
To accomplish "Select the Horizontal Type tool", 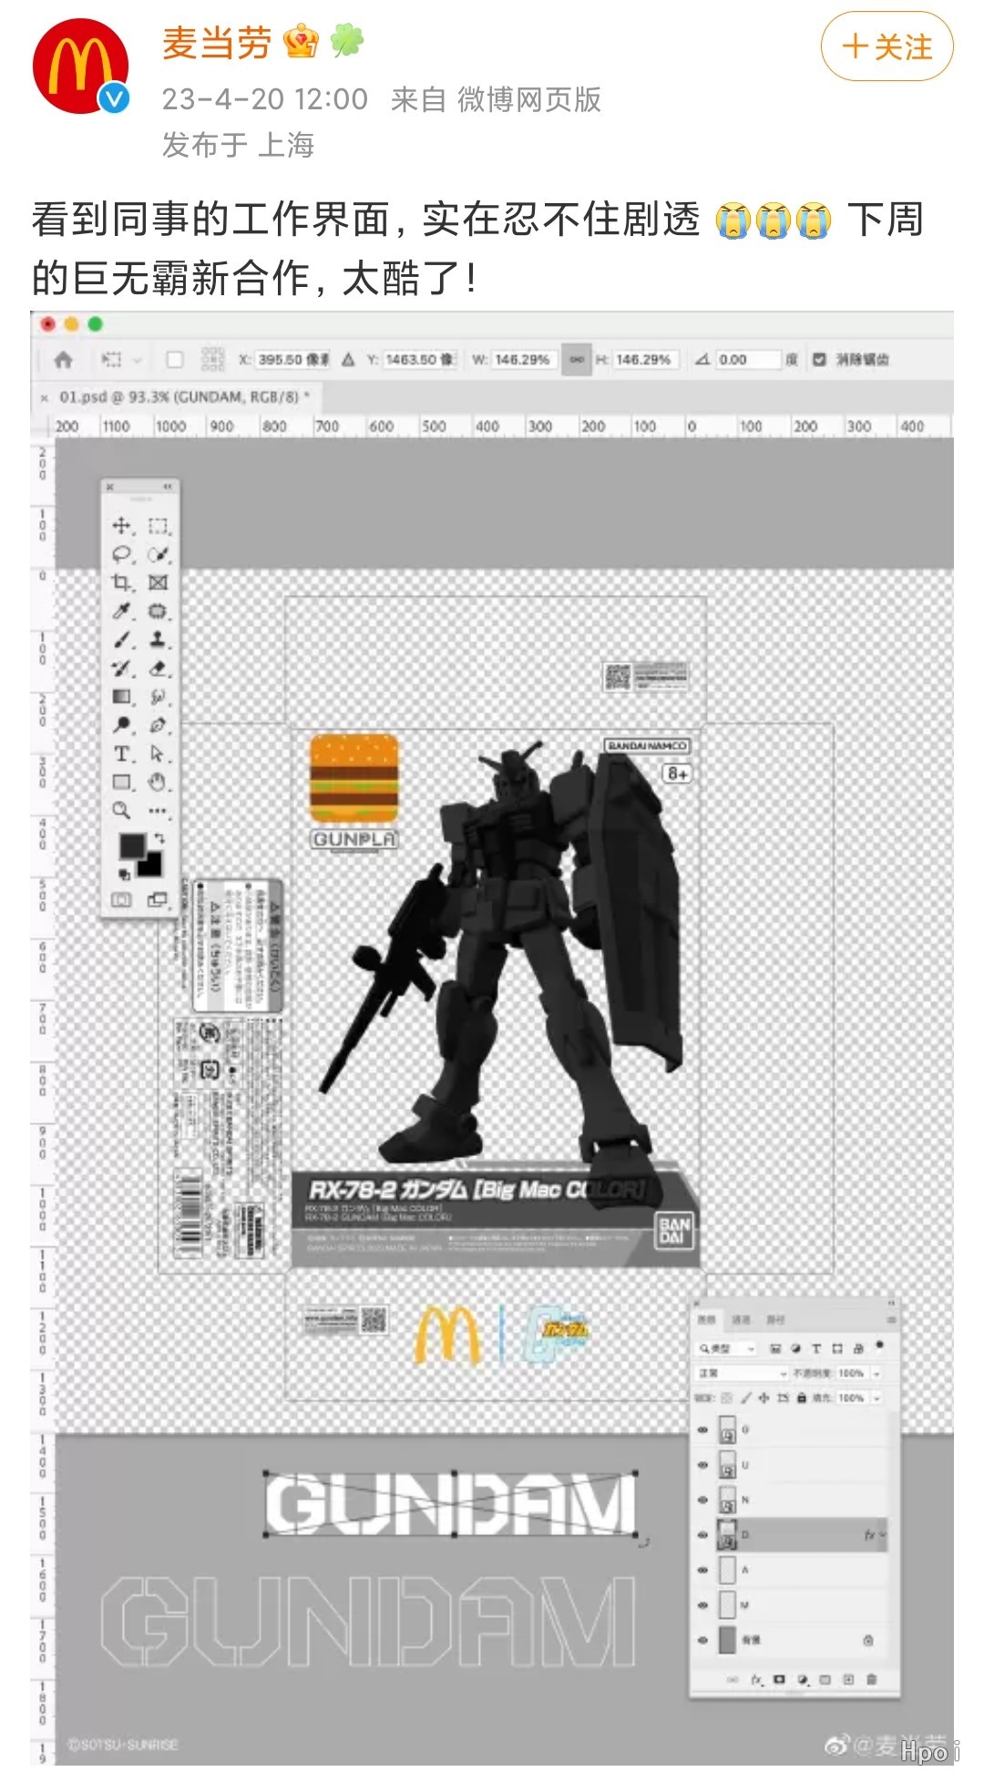I will click(121, 753).
